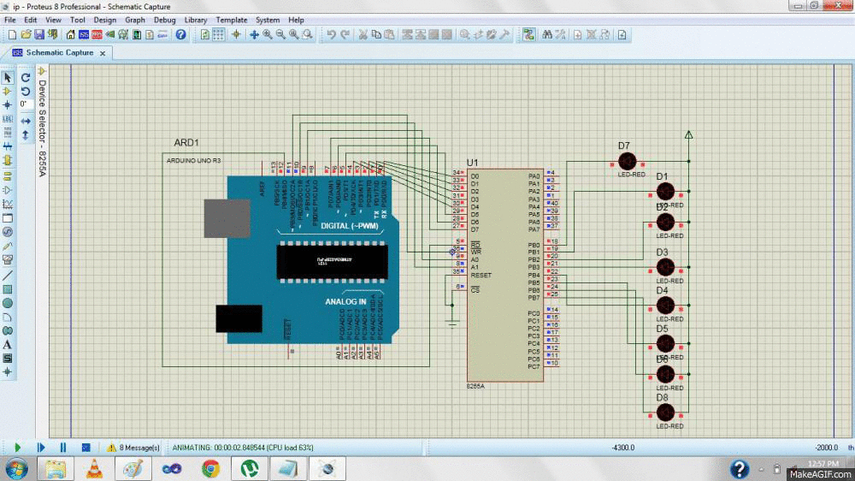Zoom to fit the entire sheet
855x481 pixels.
pos(294,35)
